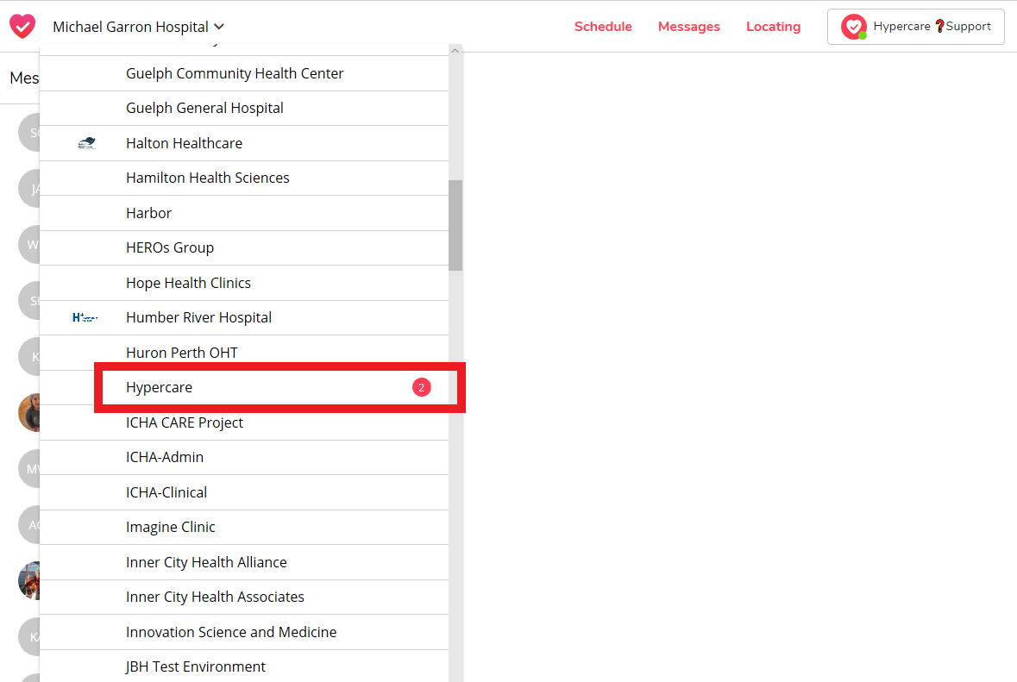Screen dimensions: 1017x682
Task: Go to the Messages tab
Action: pyautogui.click(x=689, y=27)
